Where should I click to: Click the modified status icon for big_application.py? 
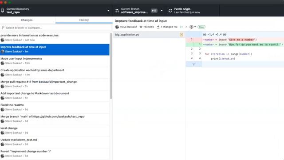point(181,35)
